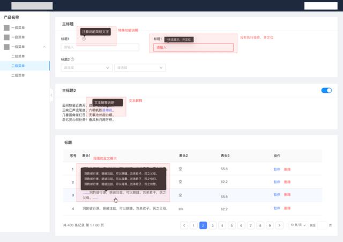Open the 10 条/页 page size dropdown
Image resolution: width=343 pixels, height=242 pixels.
(x=298, y=225)
